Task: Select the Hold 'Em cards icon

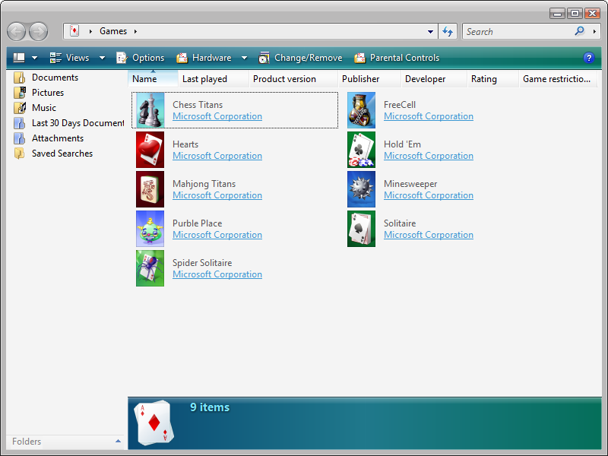Action: pos(362,150)
